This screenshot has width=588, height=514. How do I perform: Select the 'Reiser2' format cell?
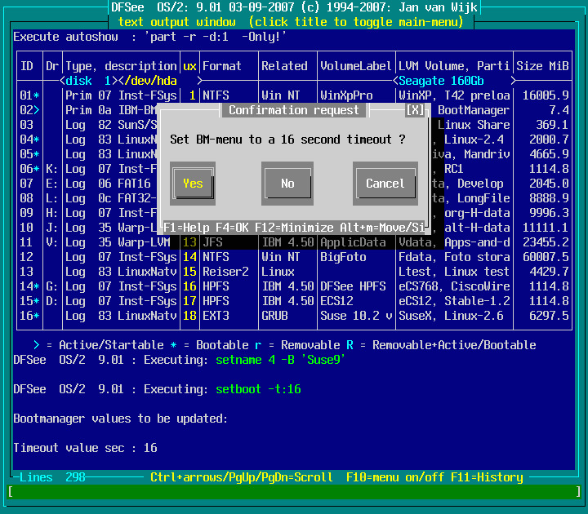225,272
